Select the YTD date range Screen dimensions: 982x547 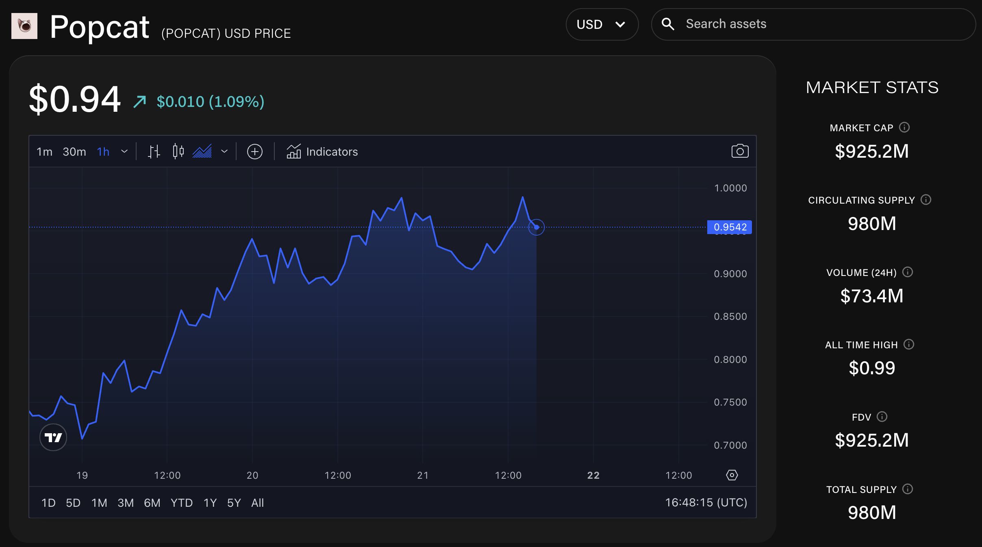[x=182, y=503]
